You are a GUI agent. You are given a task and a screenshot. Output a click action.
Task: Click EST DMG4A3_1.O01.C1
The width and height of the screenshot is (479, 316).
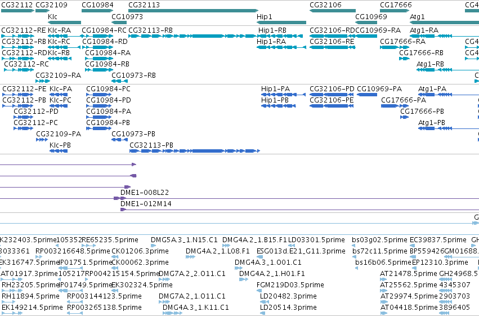tap(268, 262)
